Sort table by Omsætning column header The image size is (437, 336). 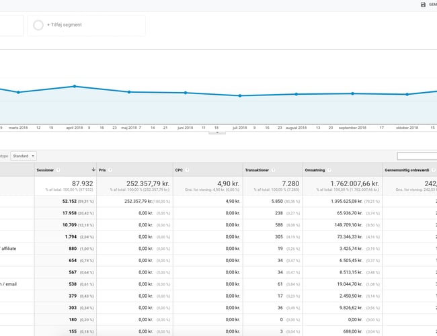tap(316, 170)
